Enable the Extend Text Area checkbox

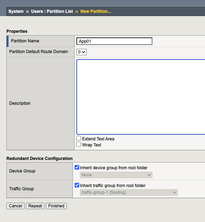(79, 138)
